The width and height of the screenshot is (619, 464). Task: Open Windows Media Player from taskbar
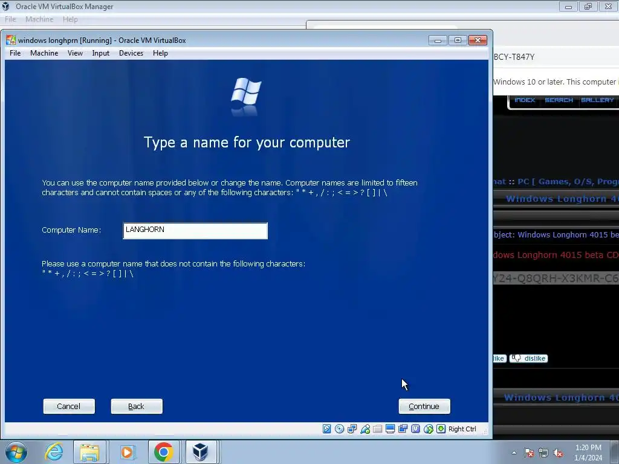click(127, 452)
